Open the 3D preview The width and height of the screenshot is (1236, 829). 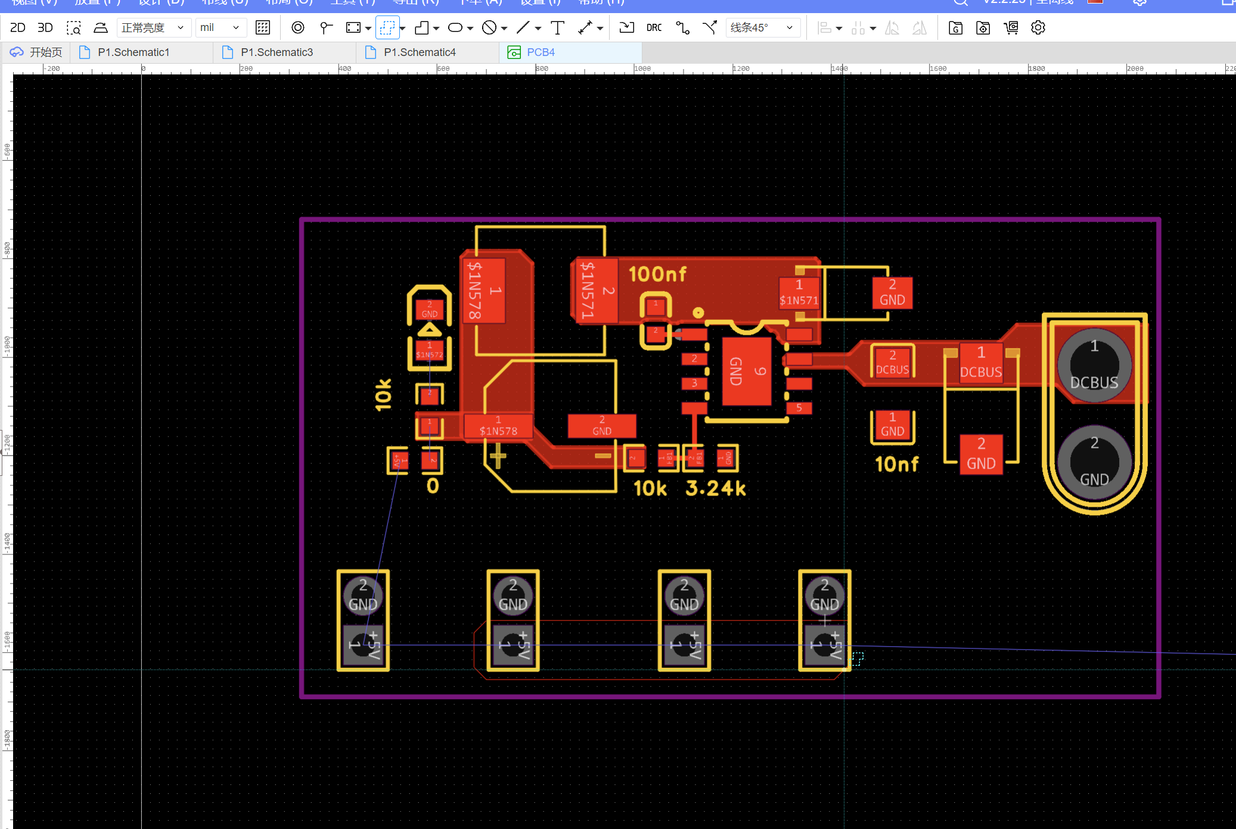[x=45, y=27]
